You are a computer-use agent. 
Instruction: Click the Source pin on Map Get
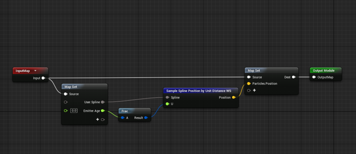tap(66, 94)
